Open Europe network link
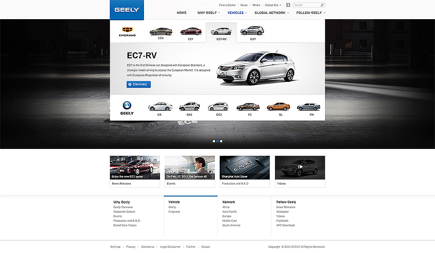 (x=227, y=216)
